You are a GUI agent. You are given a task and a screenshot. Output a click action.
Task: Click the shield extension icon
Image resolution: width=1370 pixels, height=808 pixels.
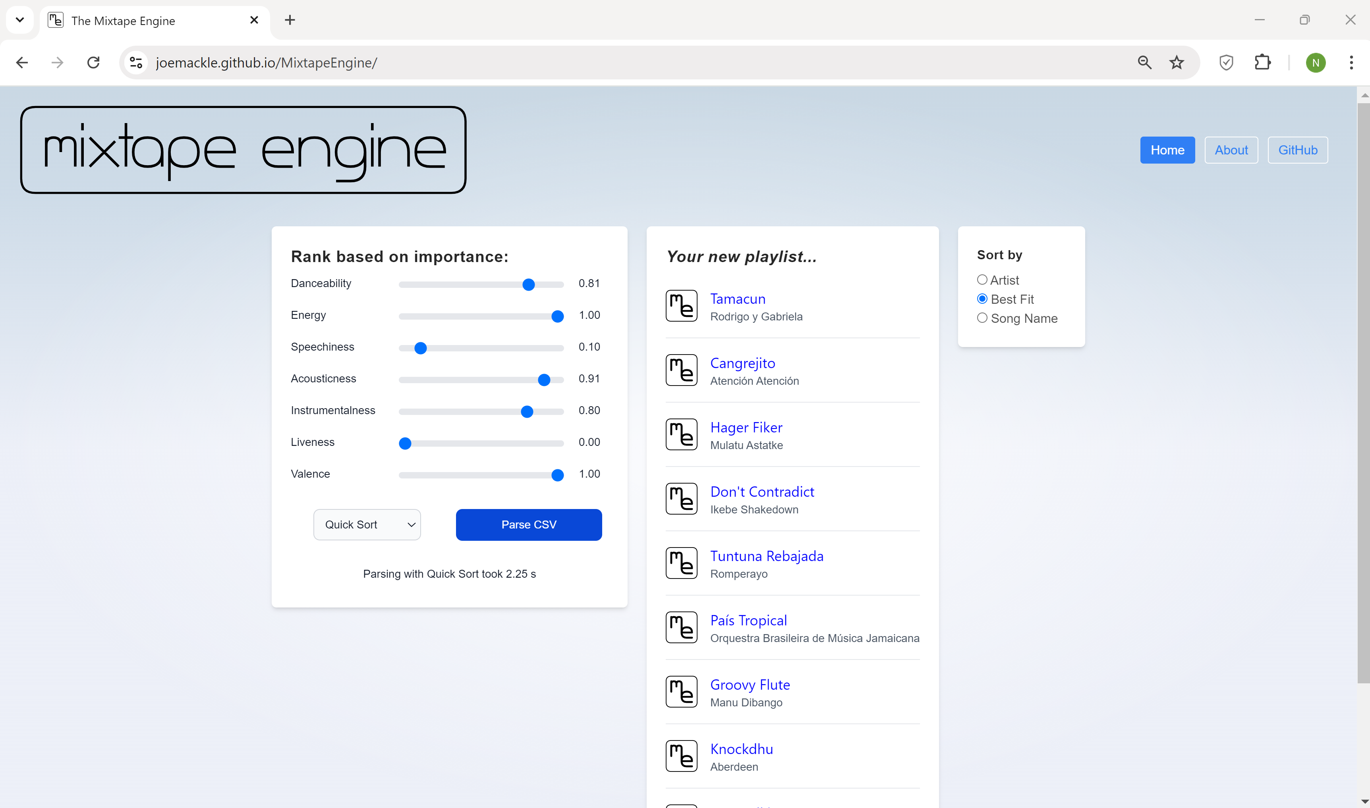coord(1226,63)
